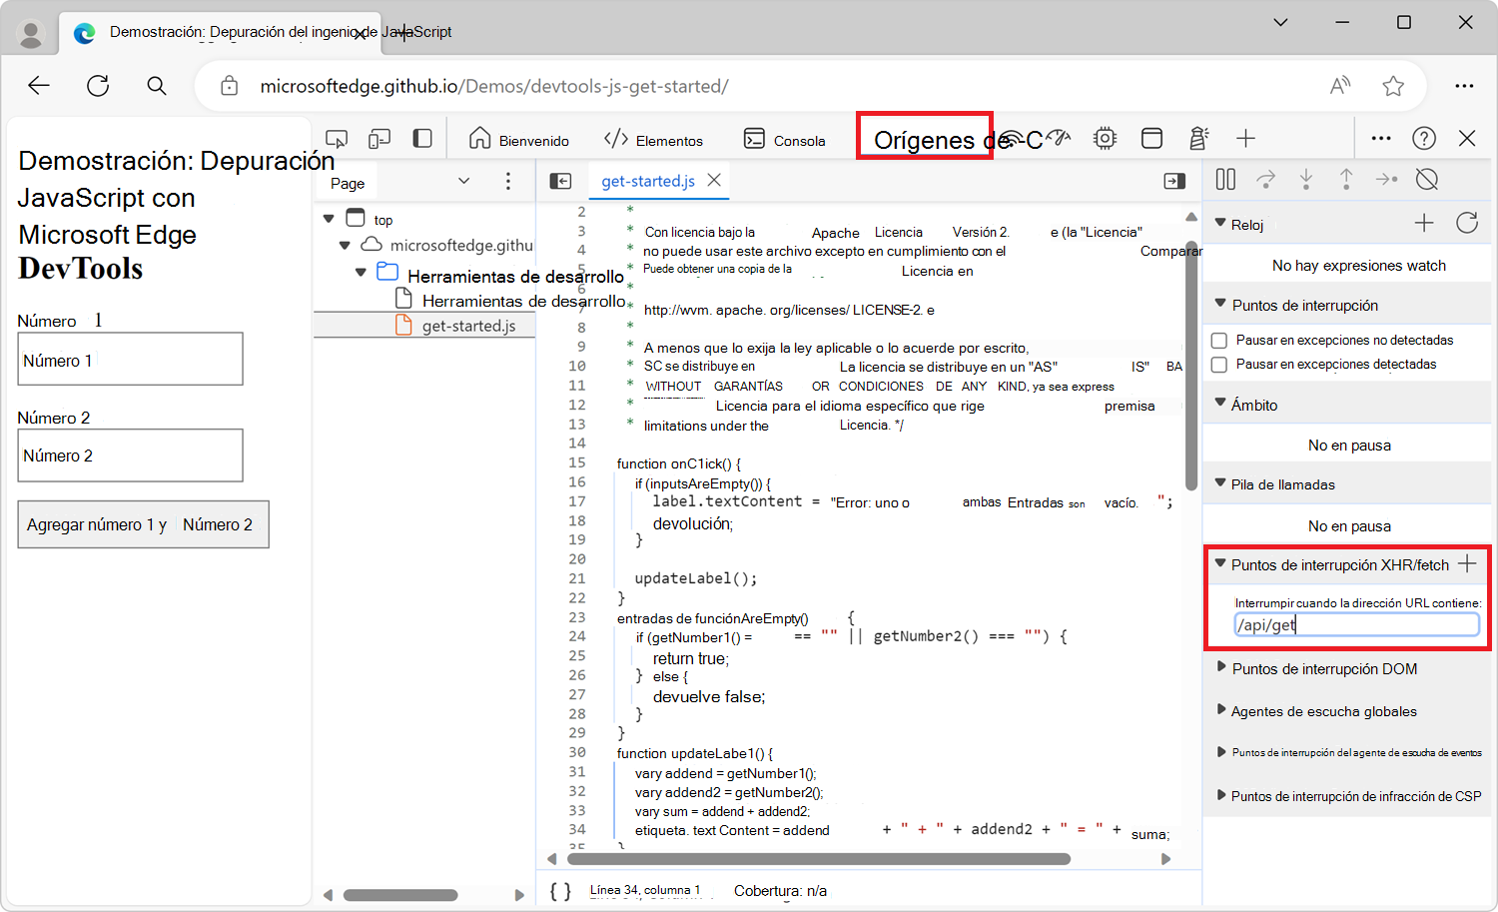Click the Número 1 input field

tap(130, 359)
